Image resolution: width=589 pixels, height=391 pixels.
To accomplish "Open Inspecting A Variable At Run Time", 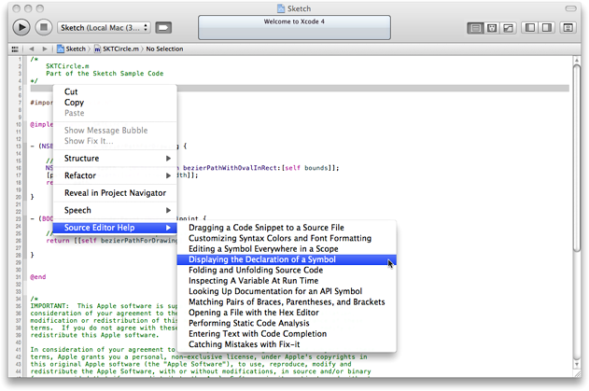I will pos(287,281).
